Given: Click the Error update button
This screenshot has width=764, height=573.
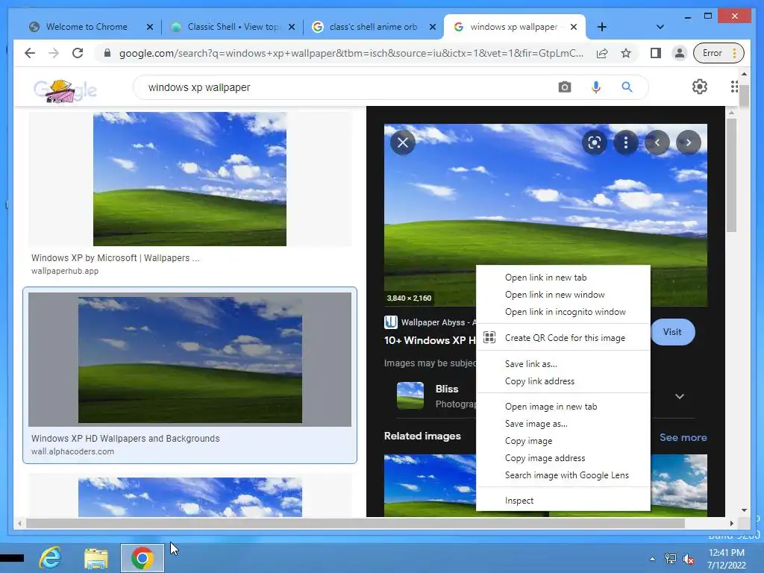Looking at the screenshot, I should [x=718, y=53].
